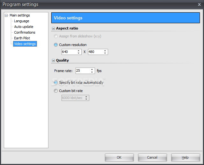The image size is (204, 165).
Task: Decrease the height value with down arrow
Action: click(105, 53)
